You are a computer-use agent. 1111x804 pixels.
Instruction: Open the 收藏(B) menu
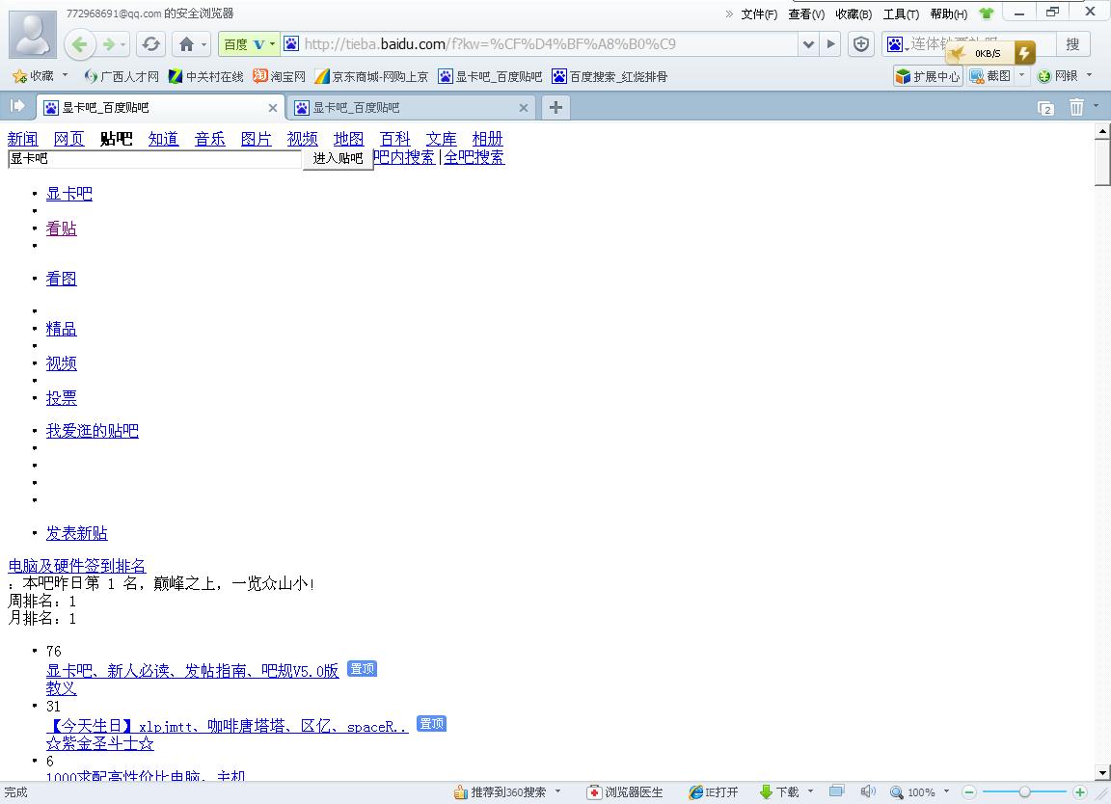854,14
